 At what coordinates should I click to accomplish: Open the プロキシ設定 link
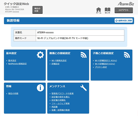click(101, 67)
